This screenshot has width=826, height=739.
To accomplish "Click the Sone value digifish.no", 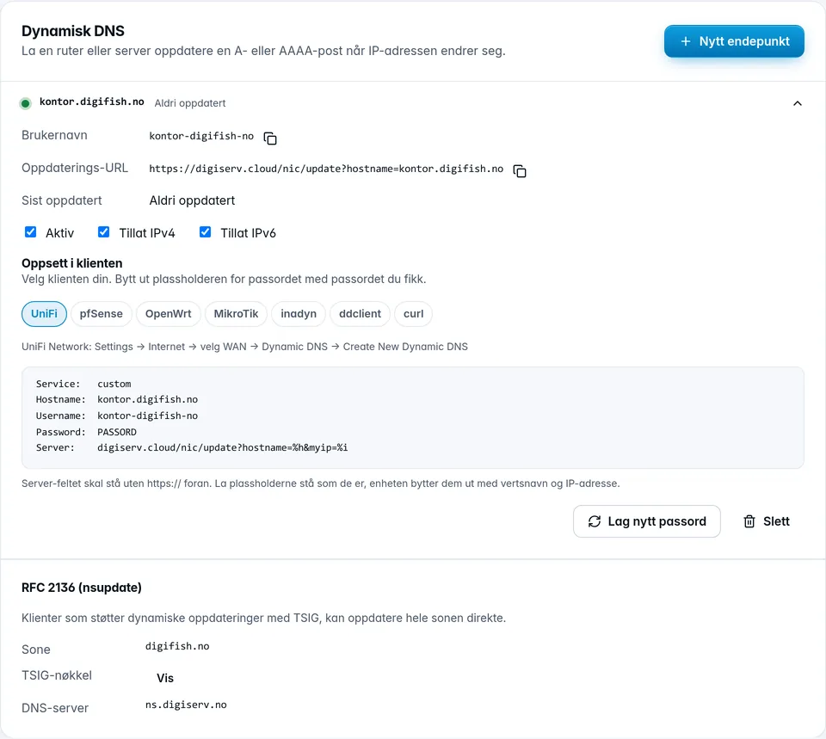I will [177, 646].
